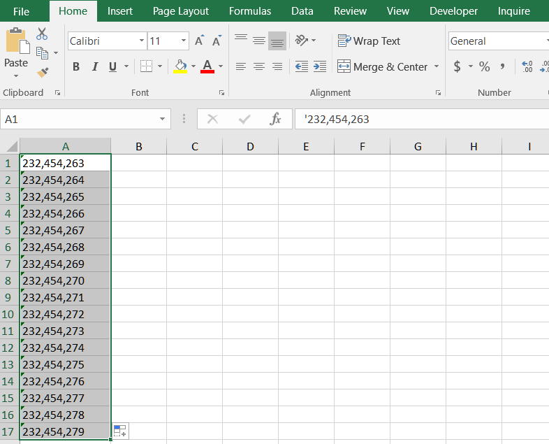Select the Format Painter brush
The width and height of the screenshot is (549, 444).
42,72
